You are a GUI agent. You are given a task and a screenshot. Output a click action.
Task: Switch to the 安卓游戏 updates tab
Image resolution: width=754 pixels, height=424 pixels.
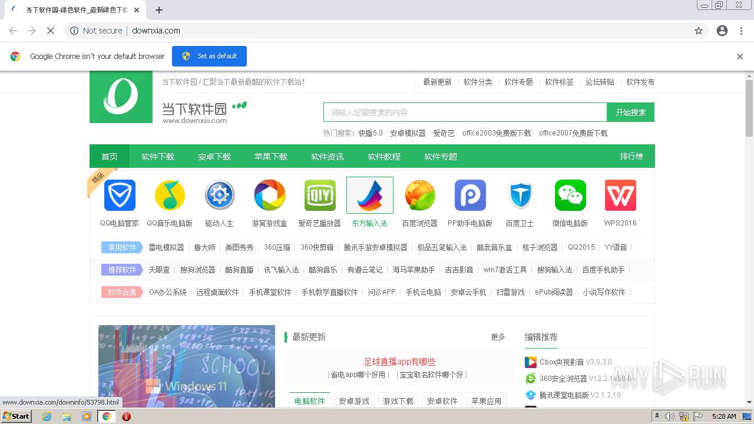click(354, 401)
